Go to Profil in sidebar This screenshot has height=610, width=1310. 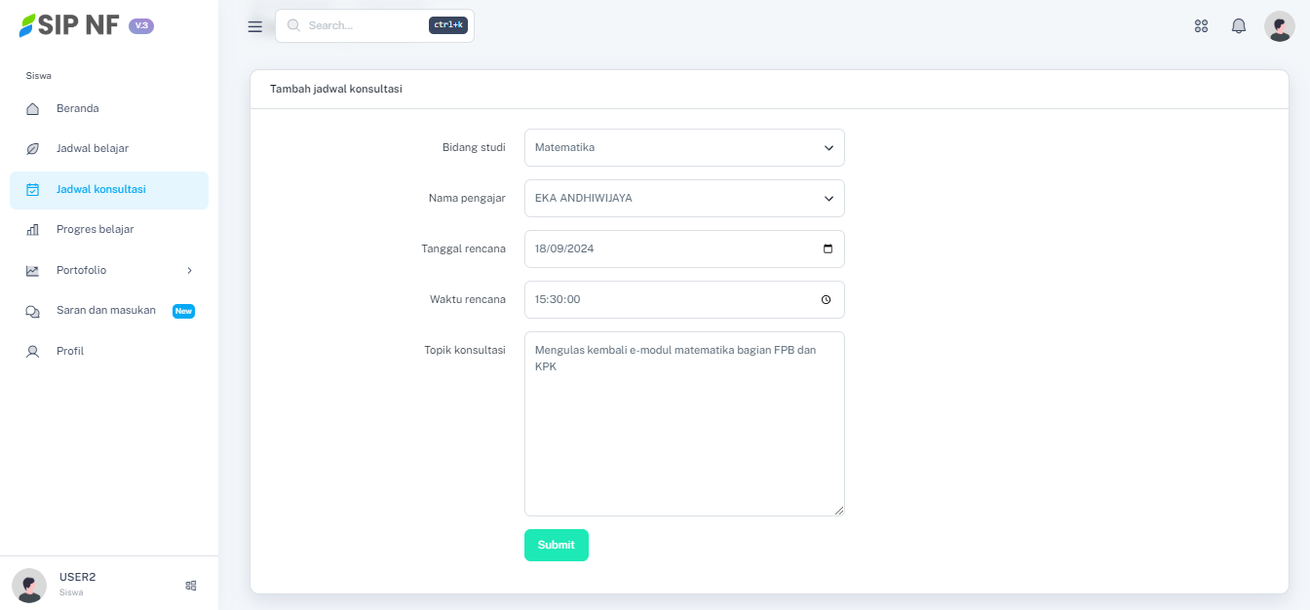pyautogui.click(x=70, y=352)
